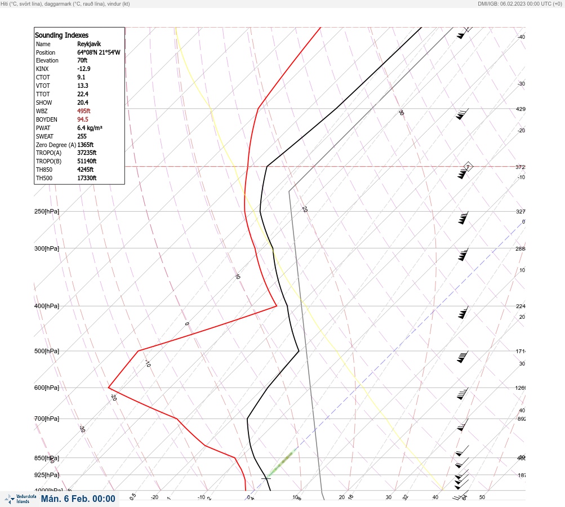The width and height of the screenshot is (565, 507).
Task: Click the '600[hPa]' pressure label
Action: click(x=47, y=388)
